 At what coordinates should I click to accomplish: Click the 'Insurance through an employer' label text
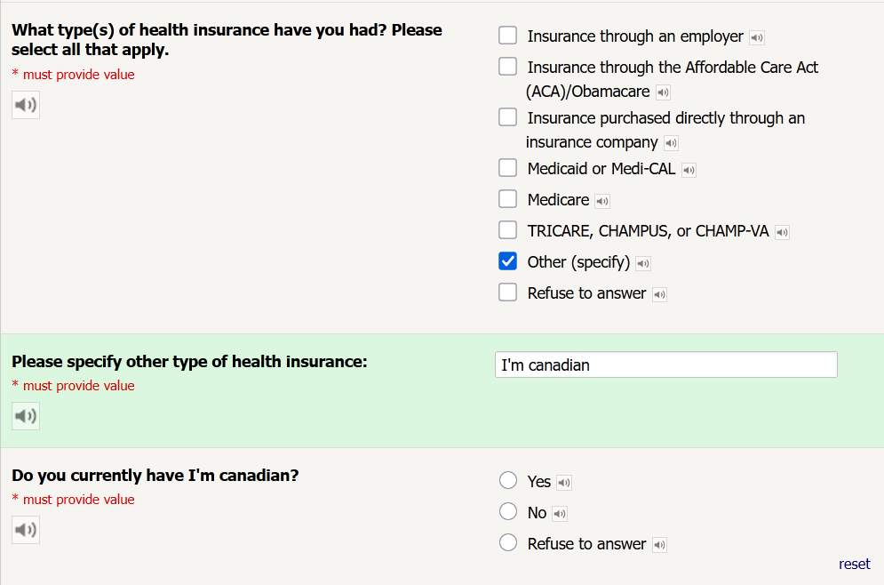pos(635,36)
